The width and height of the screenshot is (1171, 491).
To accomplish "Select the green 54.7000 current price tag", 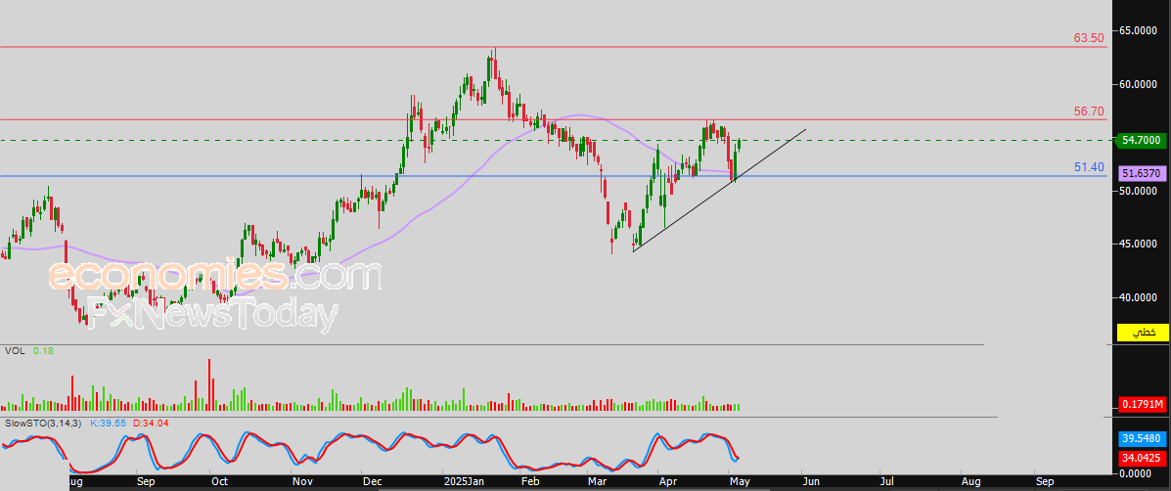I will (1142, 140).
